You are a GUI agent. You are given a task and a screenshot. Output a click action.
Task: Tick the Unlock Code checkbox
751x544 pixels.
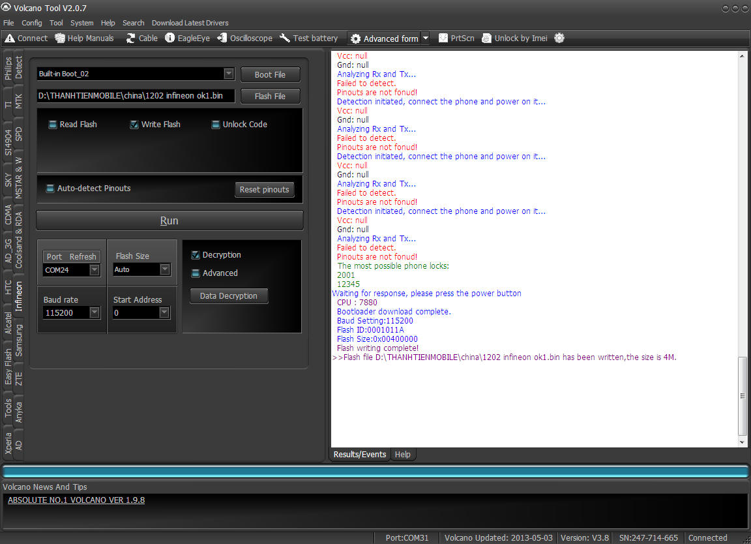[216, 125]
